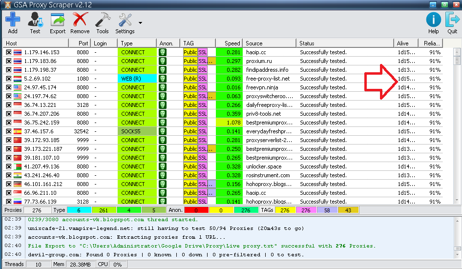Screen dimensions: 462x269
Task: Click pink TAGs count 276 swatch
Action: tap(306, 210)
